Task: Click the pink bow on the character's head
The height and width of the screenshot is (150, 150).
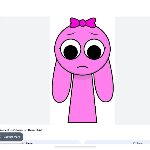Action: (83, 23)
